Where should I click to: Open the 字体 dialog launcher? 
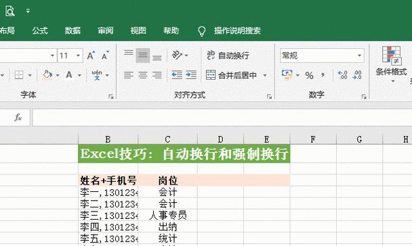click(x=111, y=97)
